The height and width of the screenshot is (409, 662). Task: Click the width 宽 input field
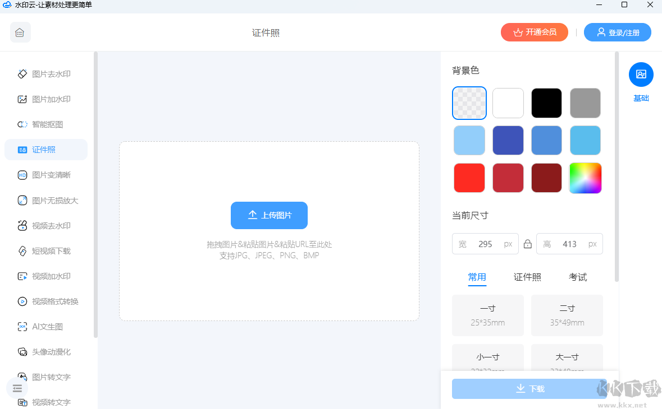coord(485,244)
